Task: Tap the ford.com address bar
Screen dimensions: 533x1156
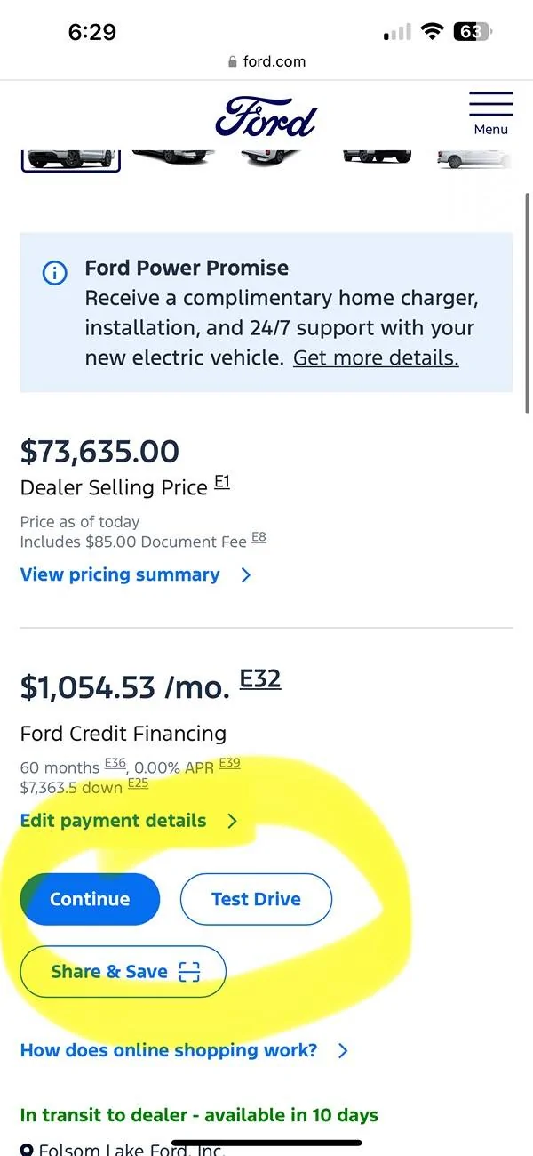Action: [266, 62]
